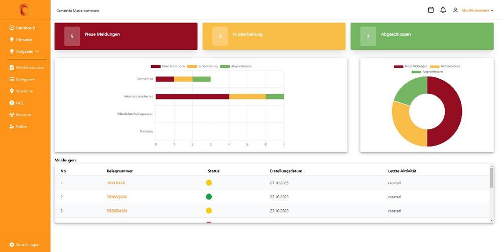502x252 pixels.
Task: Click the Belegnummer column header
Action: [x=120, y=171]
